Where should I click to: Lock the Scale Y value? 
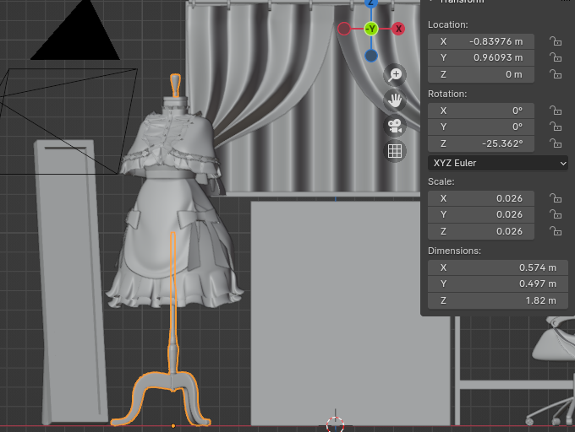tap(556, 214)
